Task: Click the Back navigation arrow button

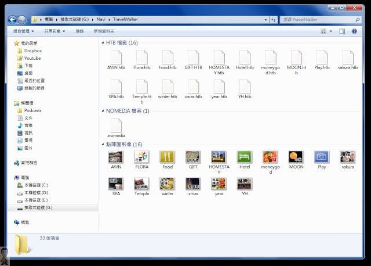Action: pos(12,20)
